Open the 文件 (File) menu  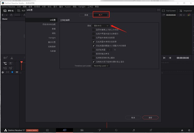pos(19,7)
